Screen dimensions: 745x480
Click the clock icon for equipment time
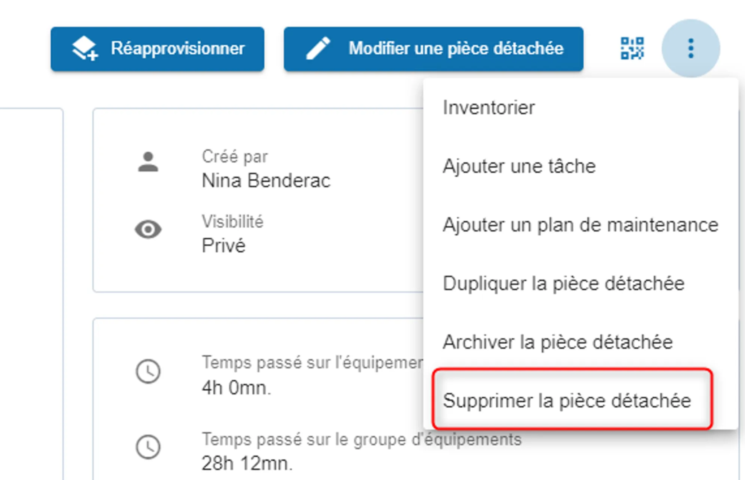point(148,371)
